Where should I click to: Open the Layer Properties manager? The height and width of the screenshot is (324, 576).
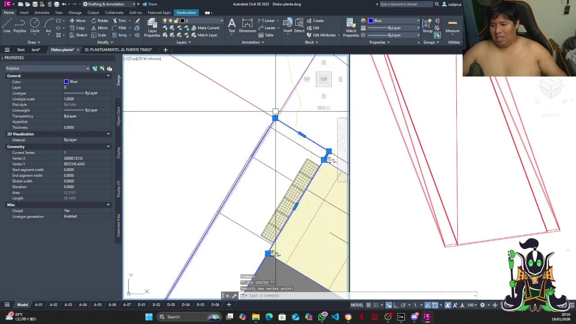[x=152, y=28]
